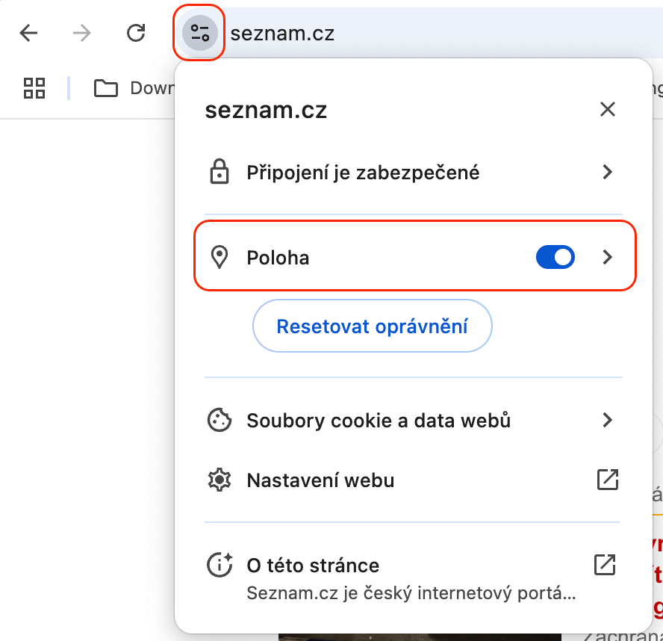Click the browser back arrow
Image resolution: width=663 pixels, height=641 pixels.
coord(28,33)
